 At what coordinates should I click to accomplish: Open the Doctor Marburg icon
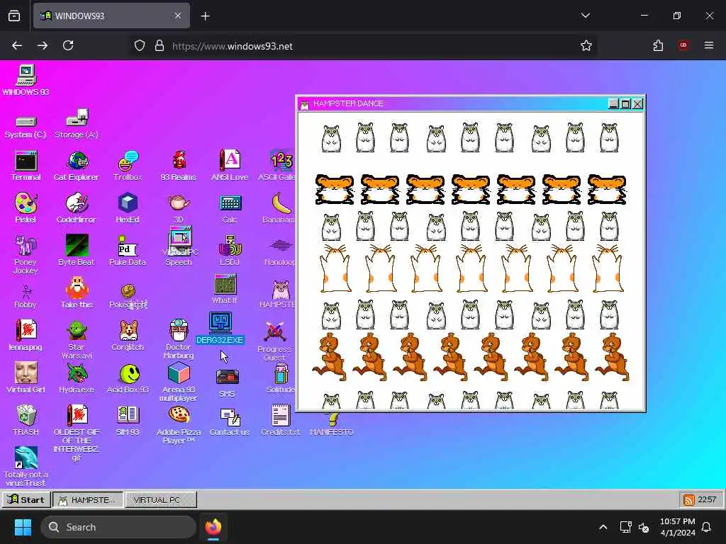[179, 339]
